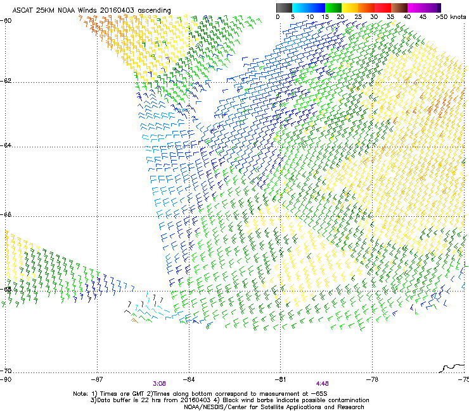Image resolution: width=469 pixels, height=411 pixels.
Task: Click the orange 25-30 knots legend segment
Action: [x=366, y=8]
